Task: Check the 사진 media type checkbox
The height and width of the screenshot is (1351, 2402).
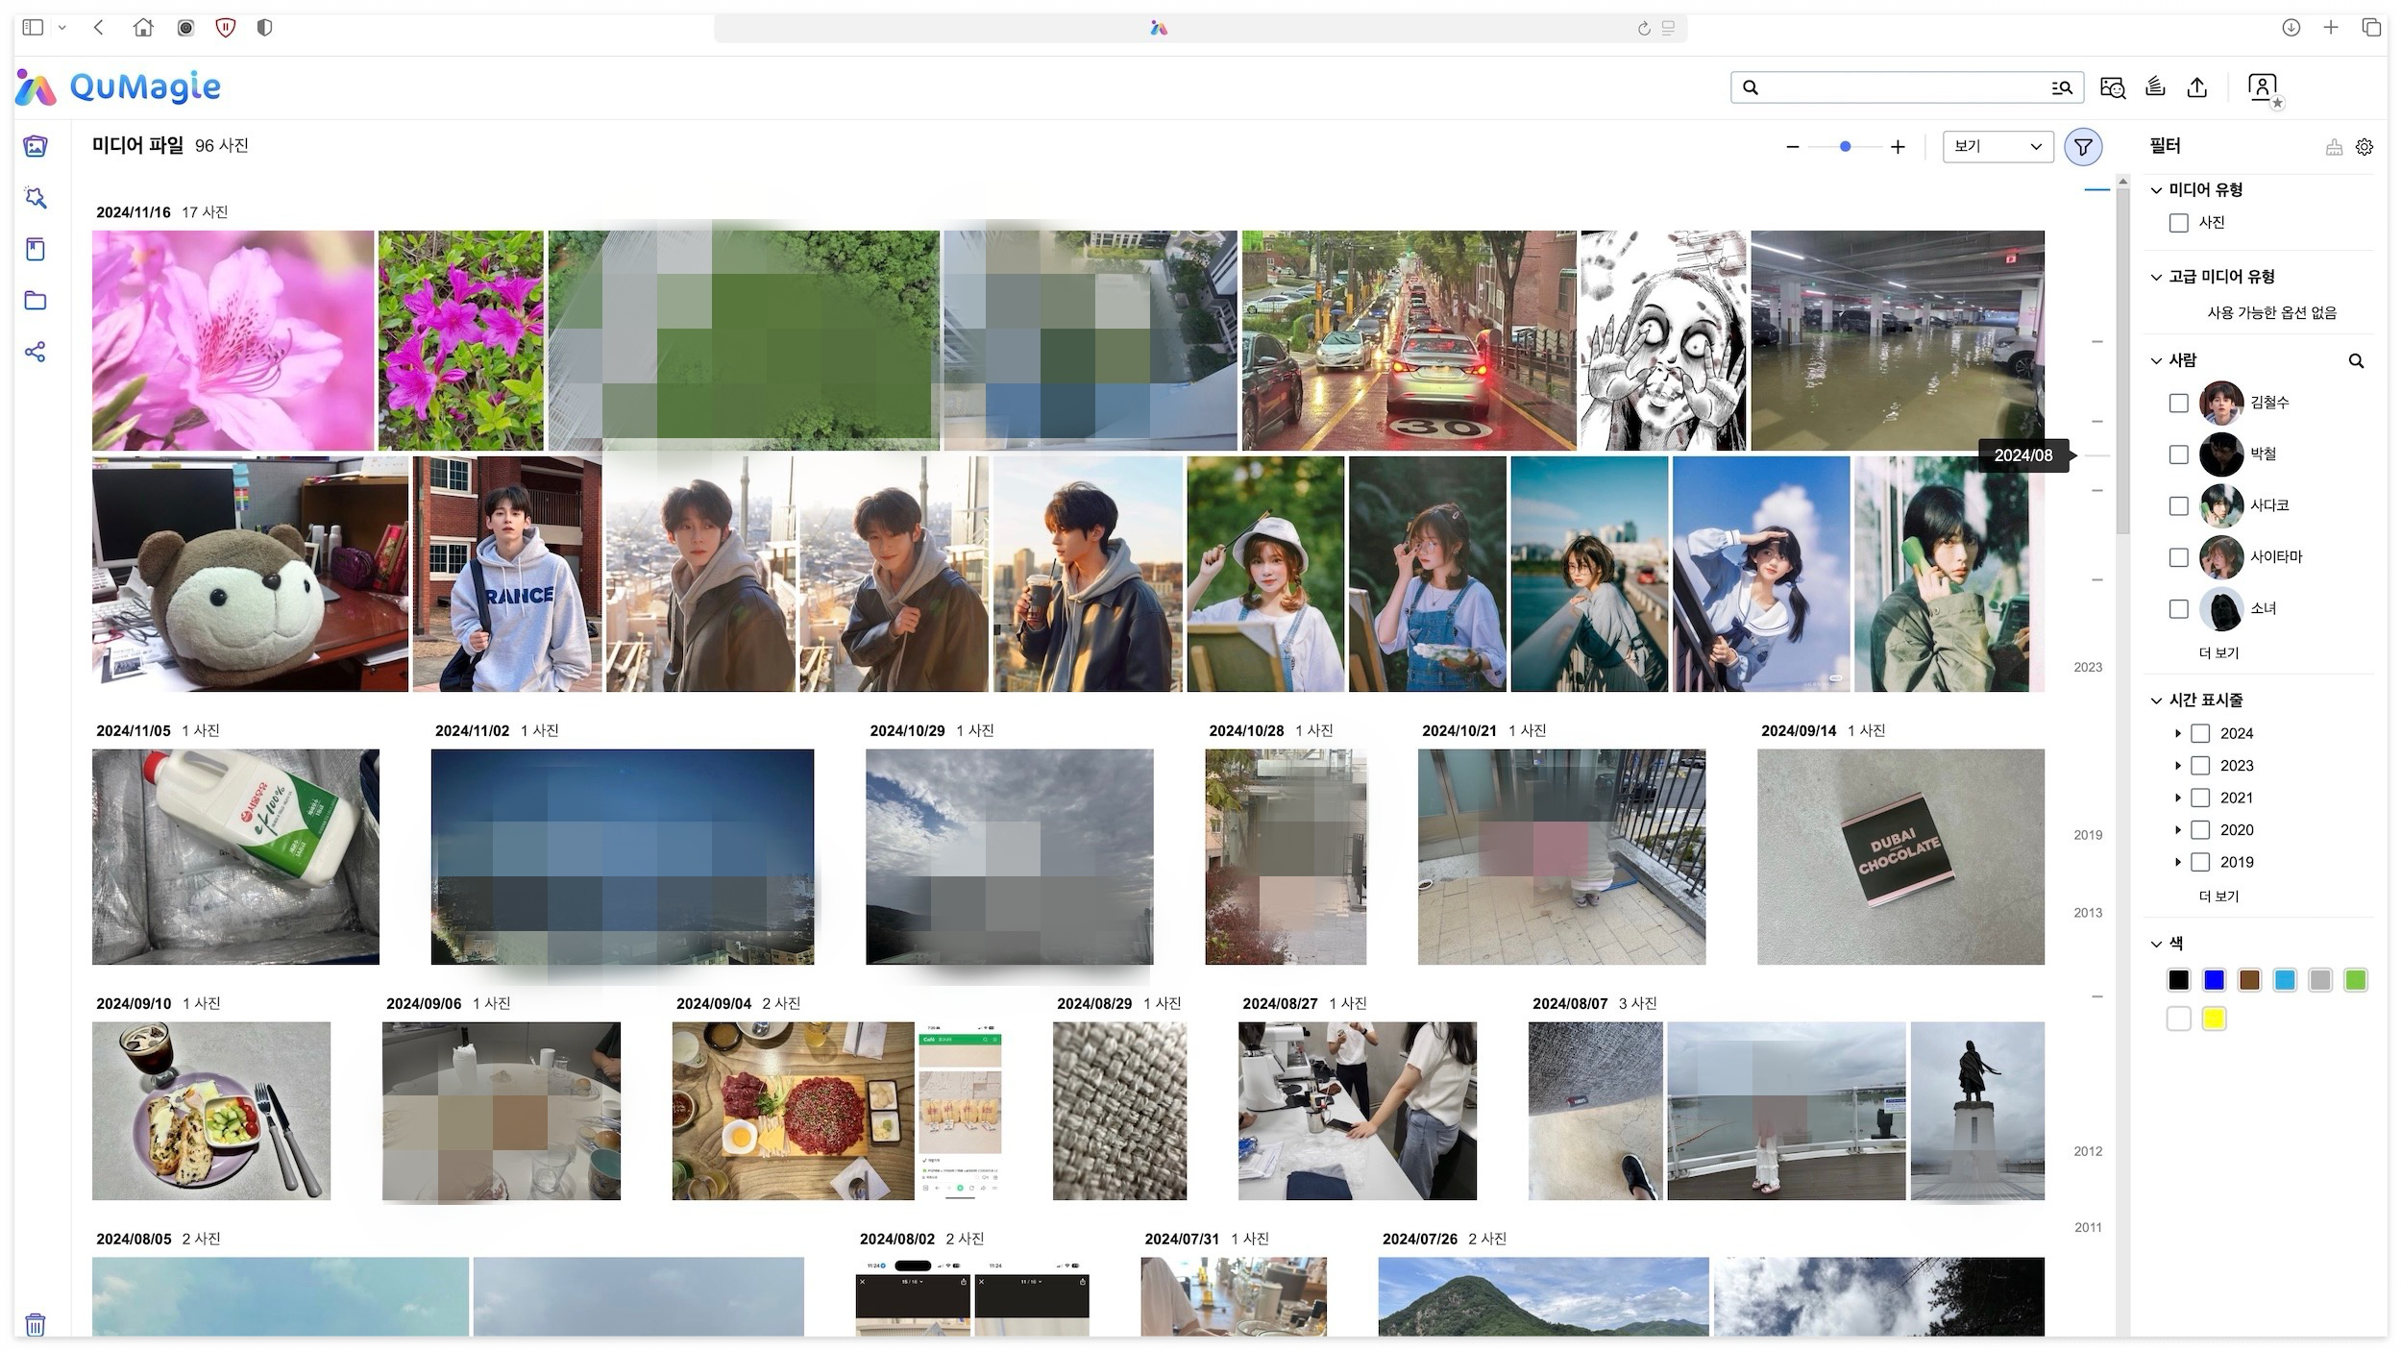Action: point(2179,223)
